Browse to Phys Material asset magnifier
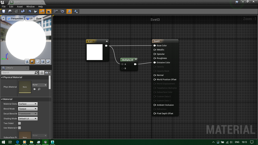 click(x=39, y=89)
